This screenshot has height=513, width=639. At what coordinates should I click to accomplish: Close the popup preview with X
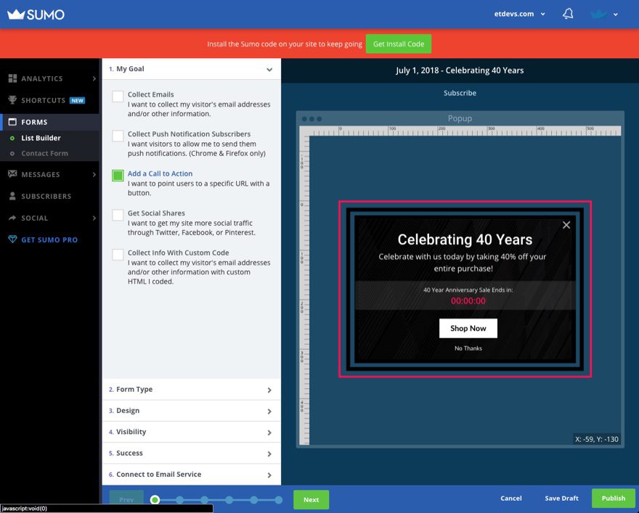click(x=566, y=225)
